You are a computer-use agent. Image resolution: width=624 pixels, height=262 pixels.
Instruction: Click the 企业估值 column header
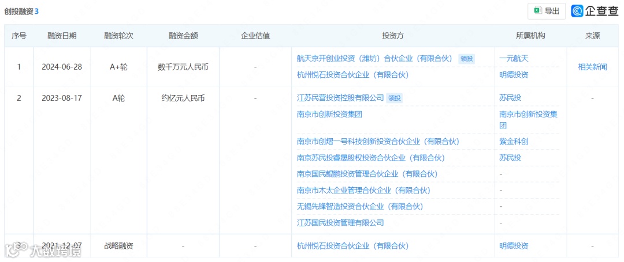point(255,36)
